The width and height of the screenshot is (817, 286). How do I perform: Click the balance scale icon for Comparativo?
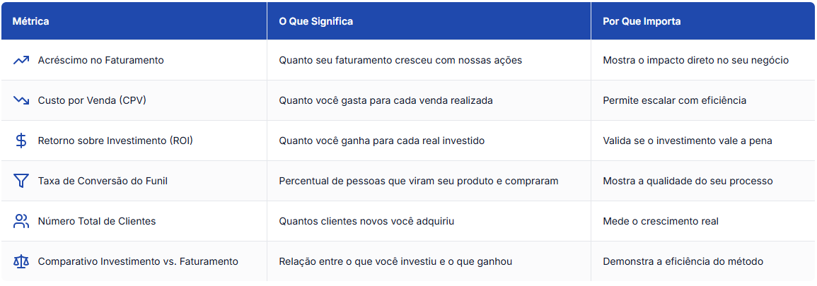click(x=21, y=261)
